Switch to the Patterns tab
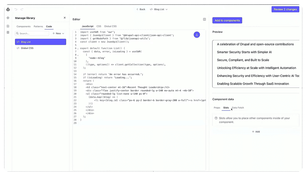Screen dimensions: 306x175 click(38, 26)
